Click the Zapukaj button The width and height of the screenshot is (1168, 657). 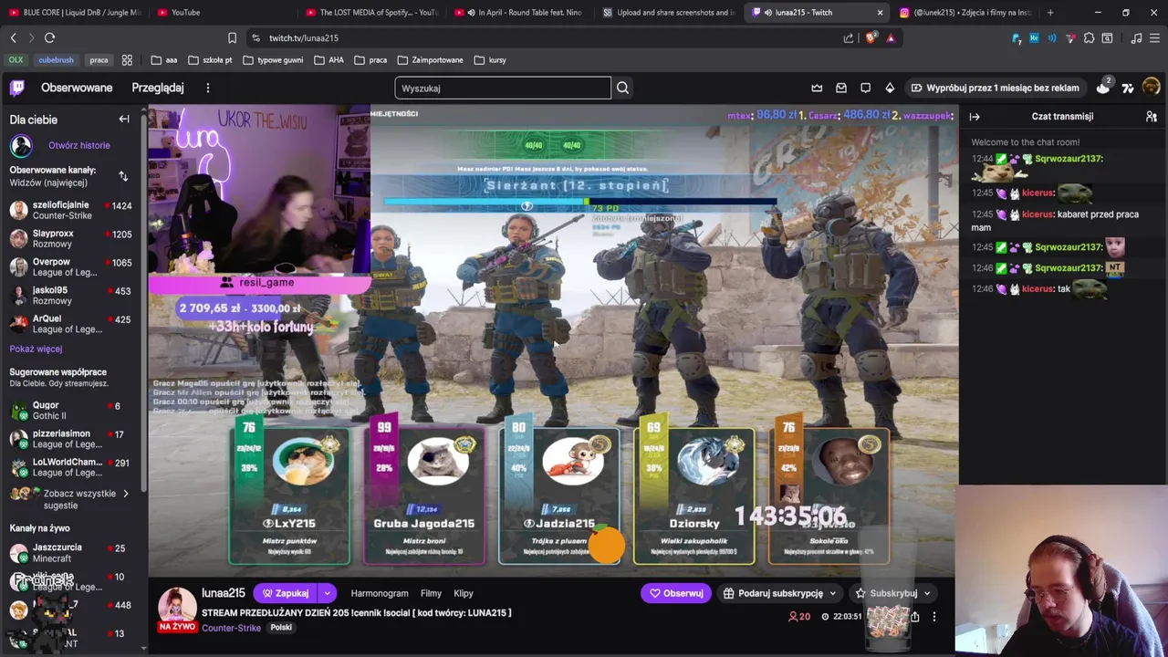click(286, 593)
